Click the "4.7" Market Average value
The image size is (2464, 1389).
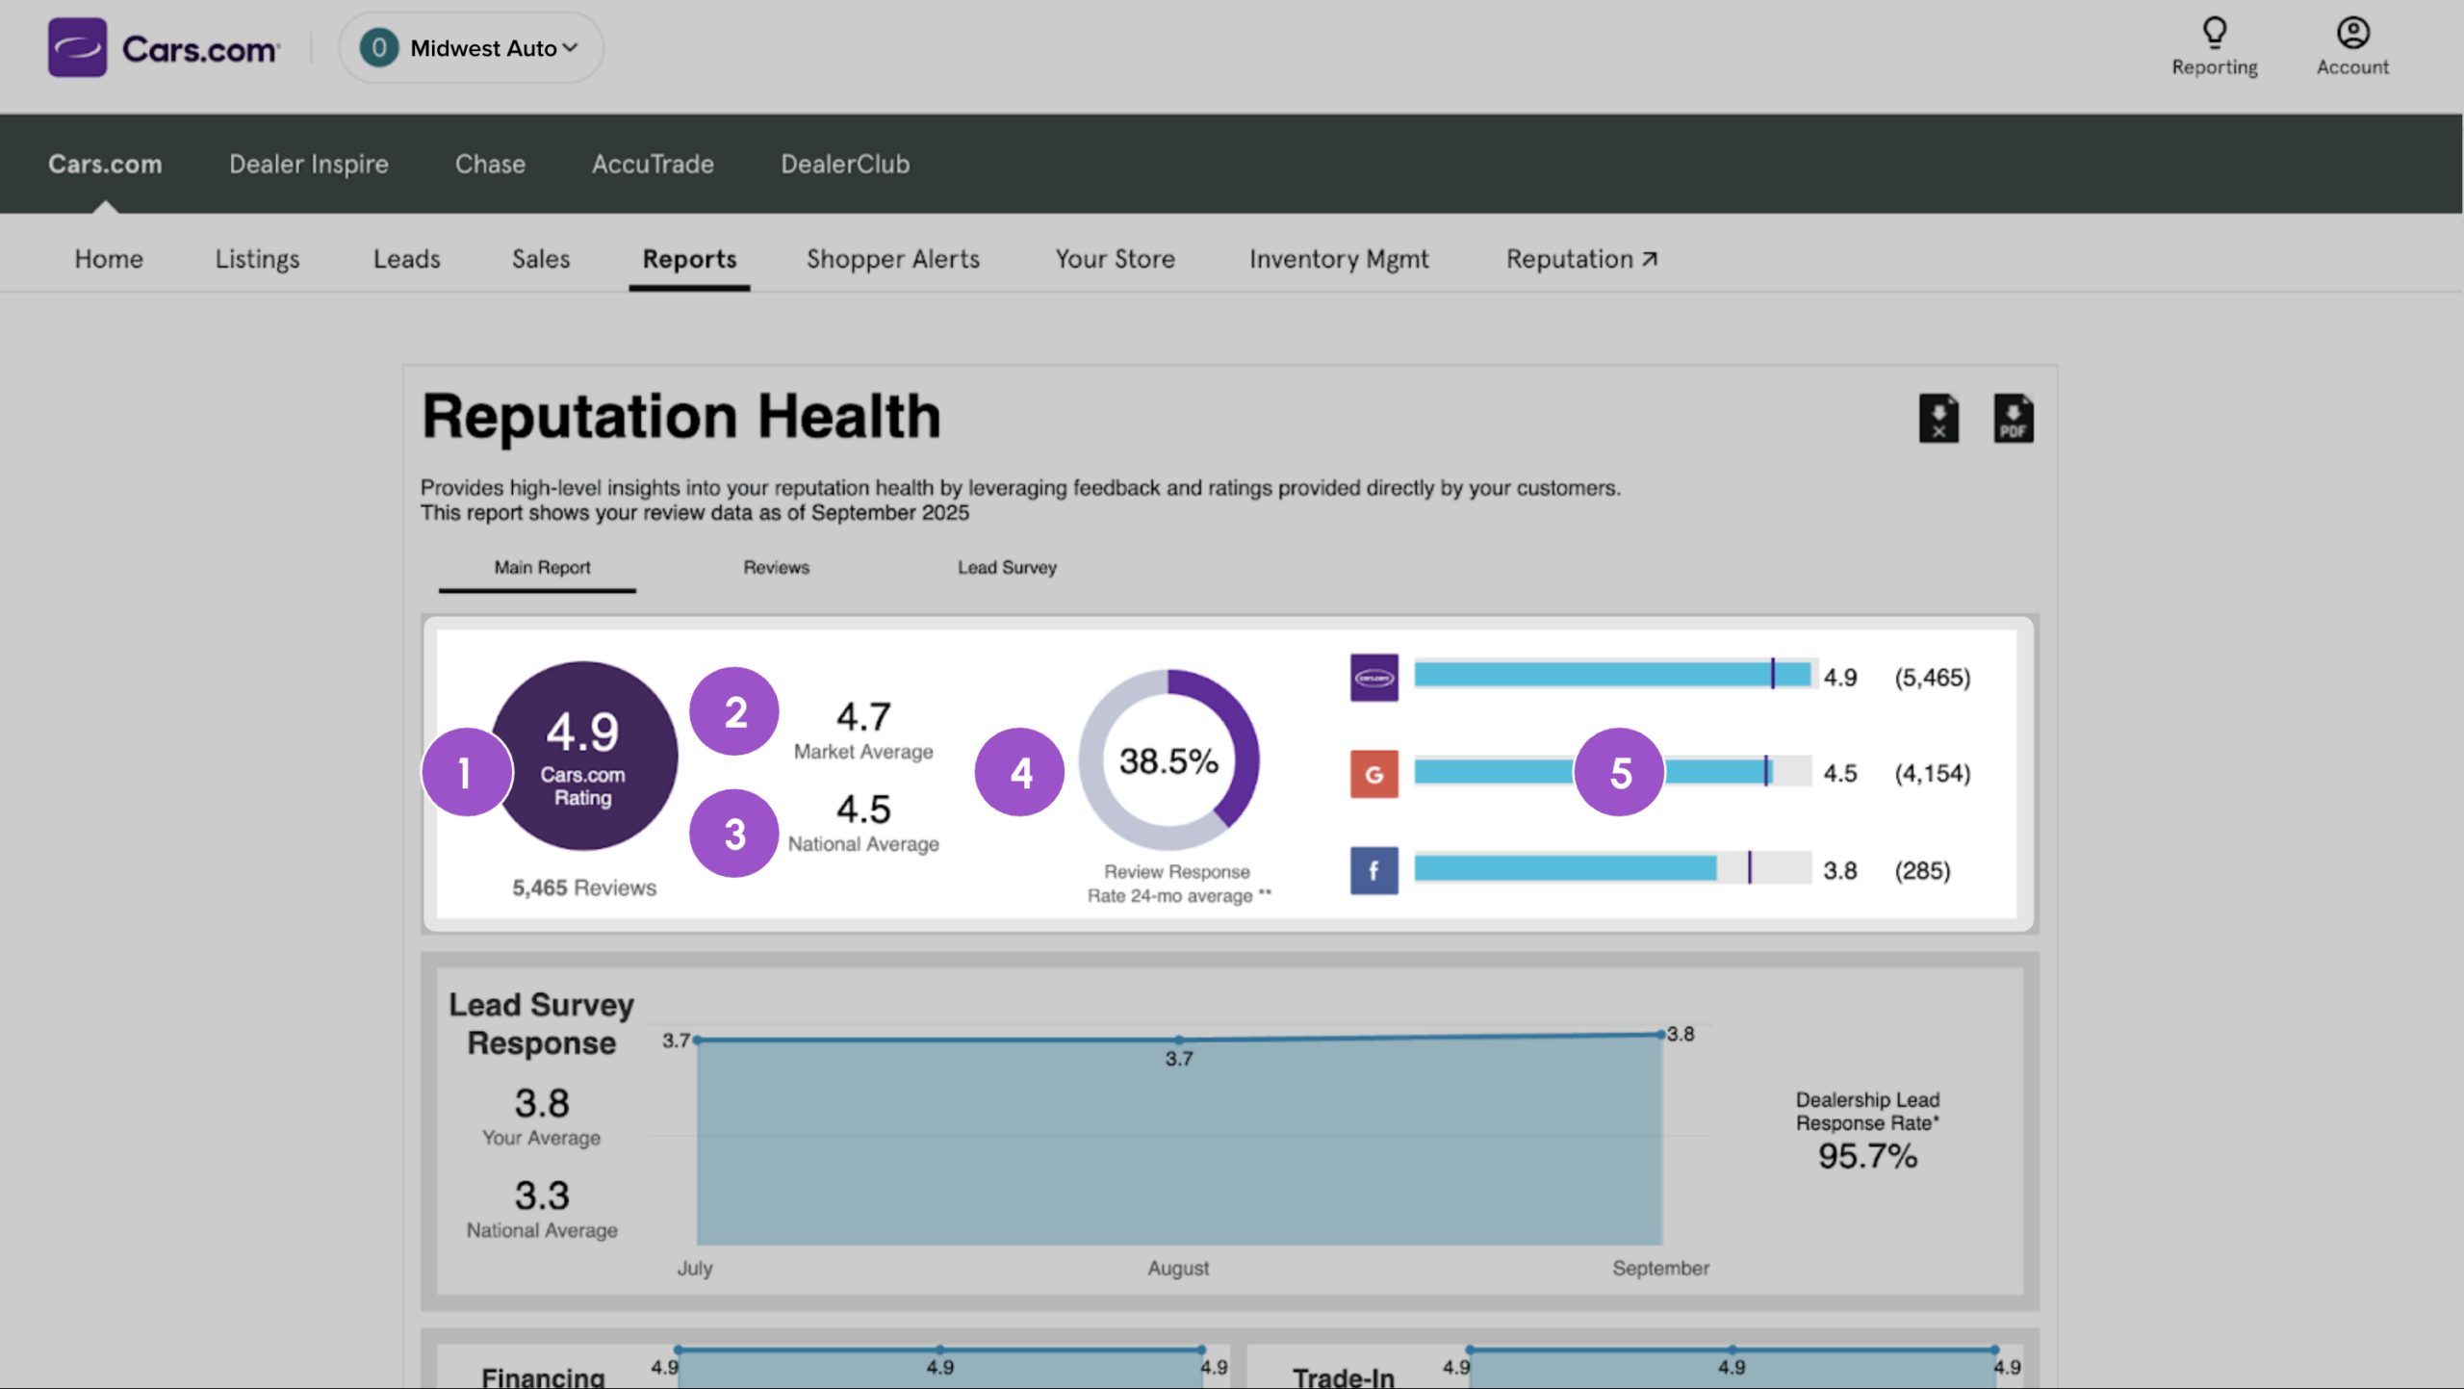click(x=863, y=717)
